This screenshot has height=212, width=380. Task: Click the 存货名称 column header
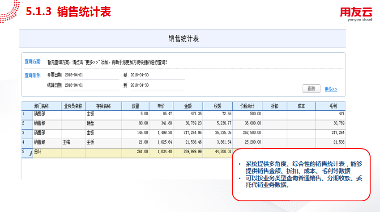coord(103,106)
